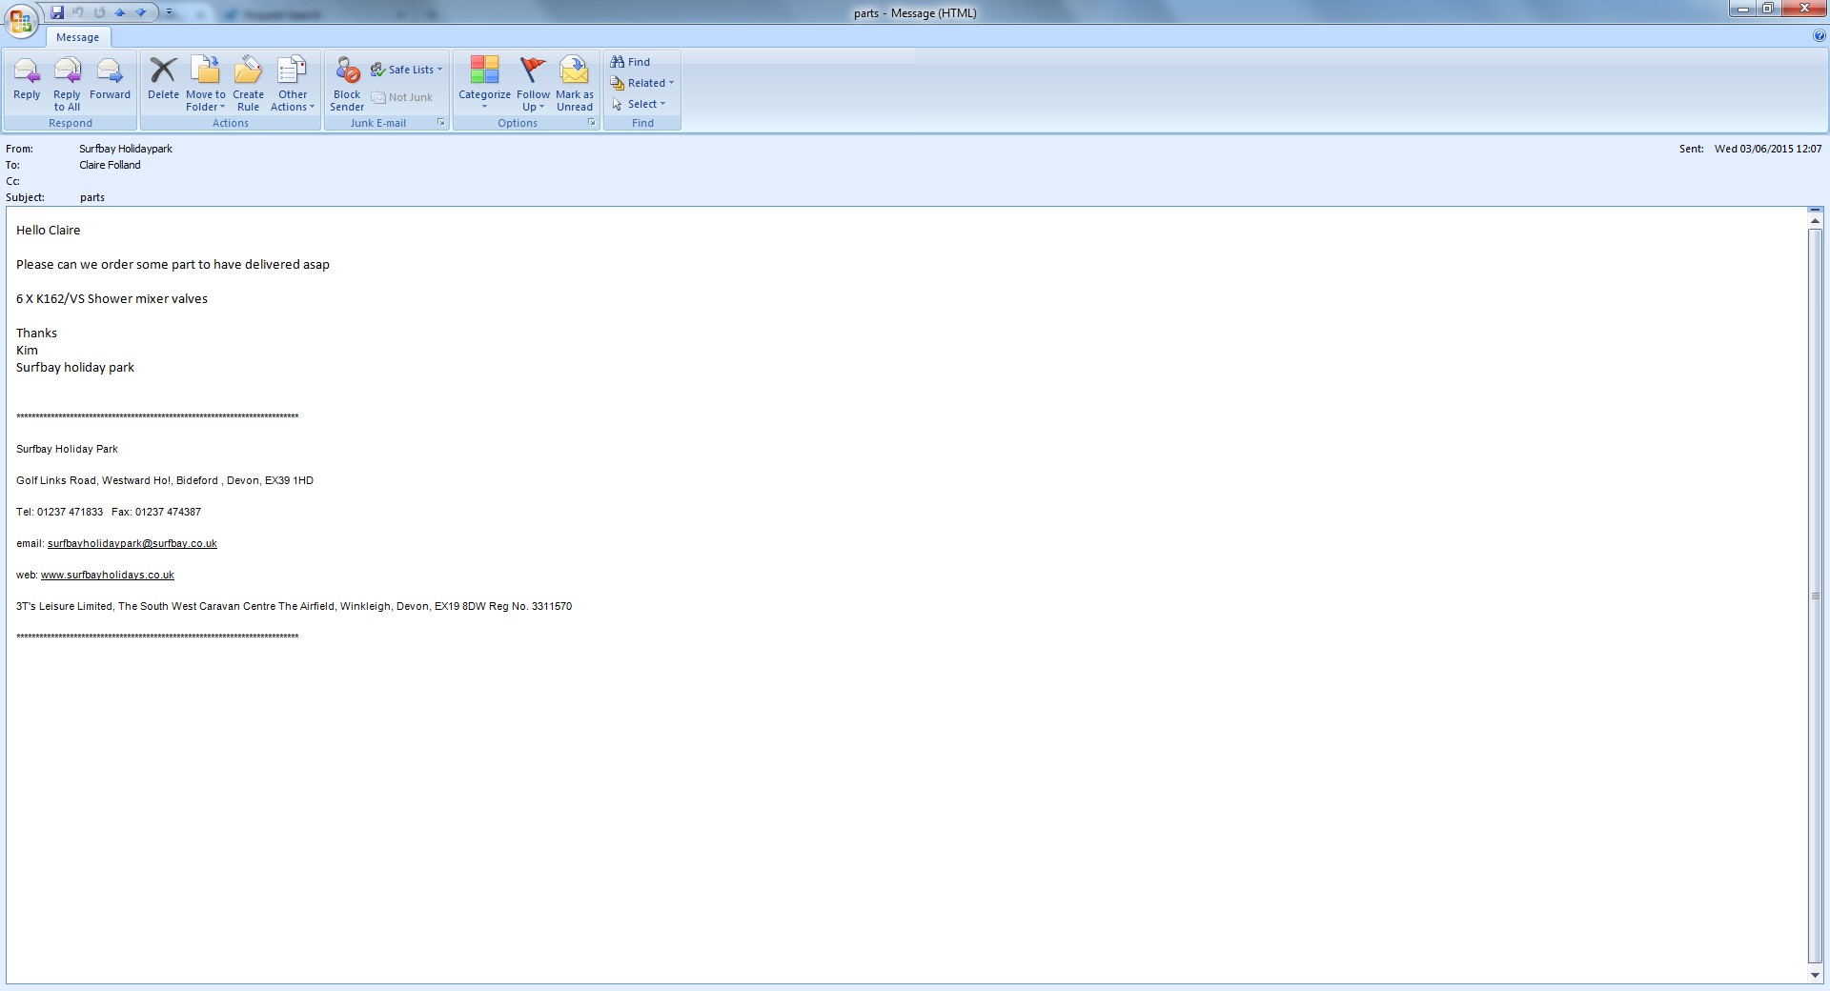Screen dimensions: 1830x991
Task: Open the Office button menu
Action: [x=21, y=20]
